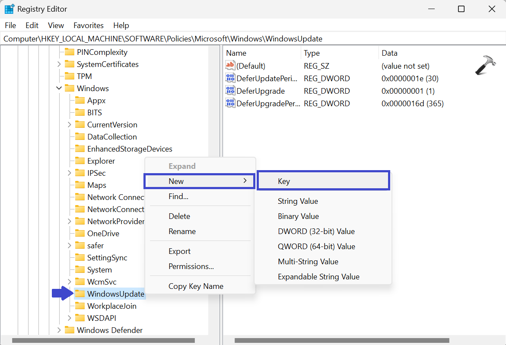This screenshot has width=506, height=345.
Task: Click Permissions... in context menu
Action: tap(191, 266)
